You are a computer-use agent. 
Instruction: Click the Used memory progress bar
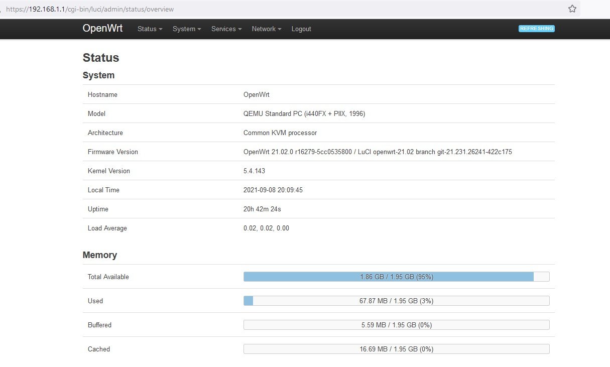click(x=396, y=301)
